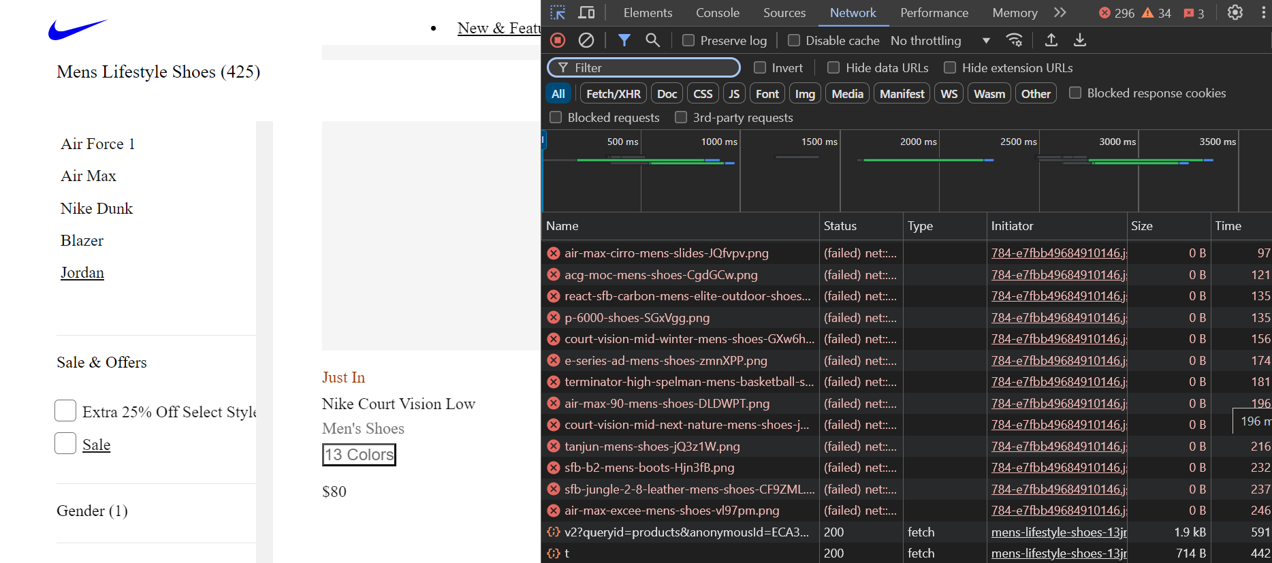The image size is (1272, 563).
Task: Open New & Featured menu link
Action: click(x=499, y=28)
